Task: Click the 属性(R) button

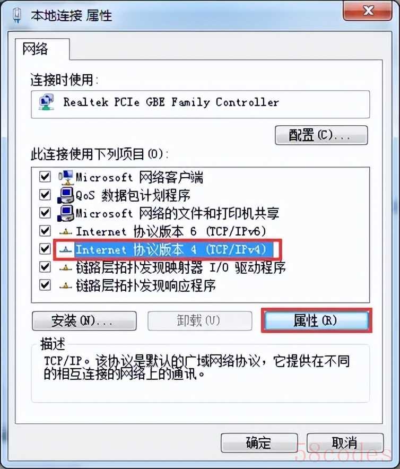Action: tap(317, 320)
